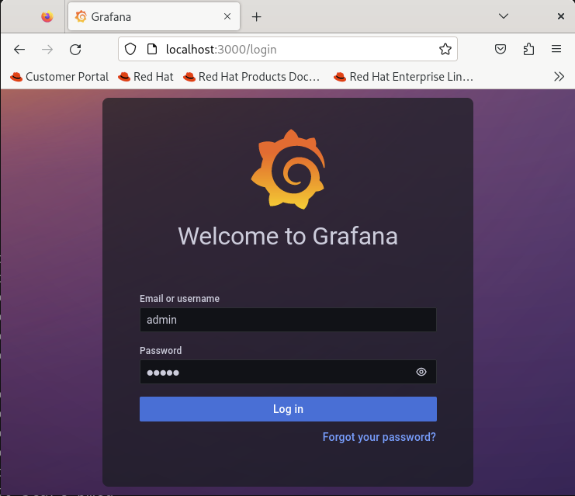Click the Email or username field
Viewport: 575px width, 496px height.
[x=288, y=320]
